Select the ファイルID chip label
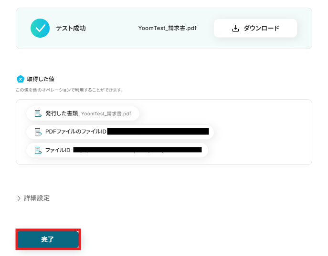The image size is (328, 256). point(58,150)
